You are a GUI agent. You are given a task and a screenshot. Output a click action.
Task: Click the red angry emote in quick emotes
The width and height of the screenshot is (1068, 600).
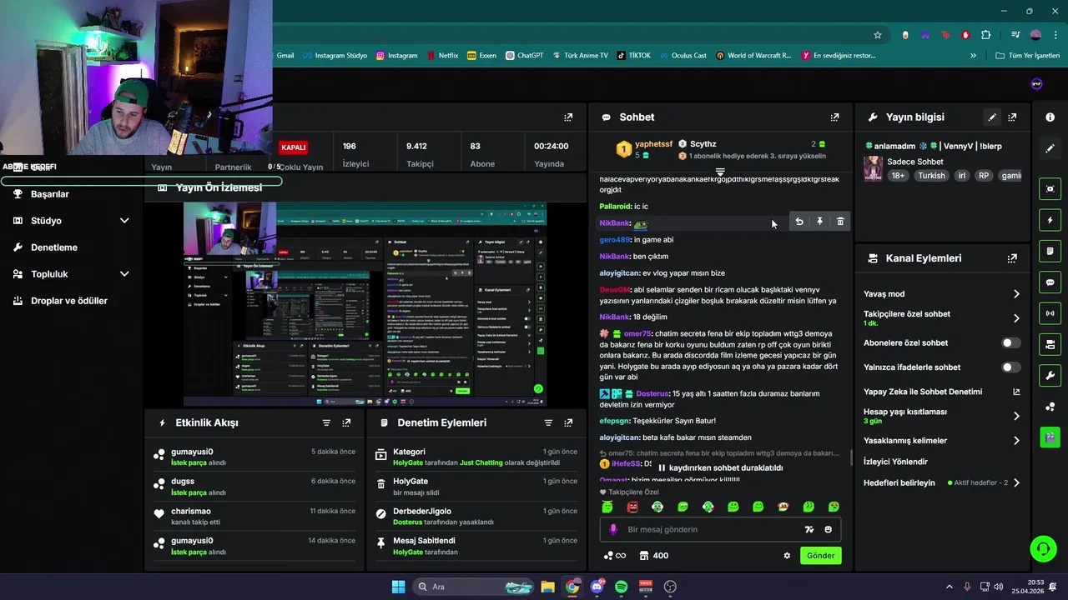(632, 507)
